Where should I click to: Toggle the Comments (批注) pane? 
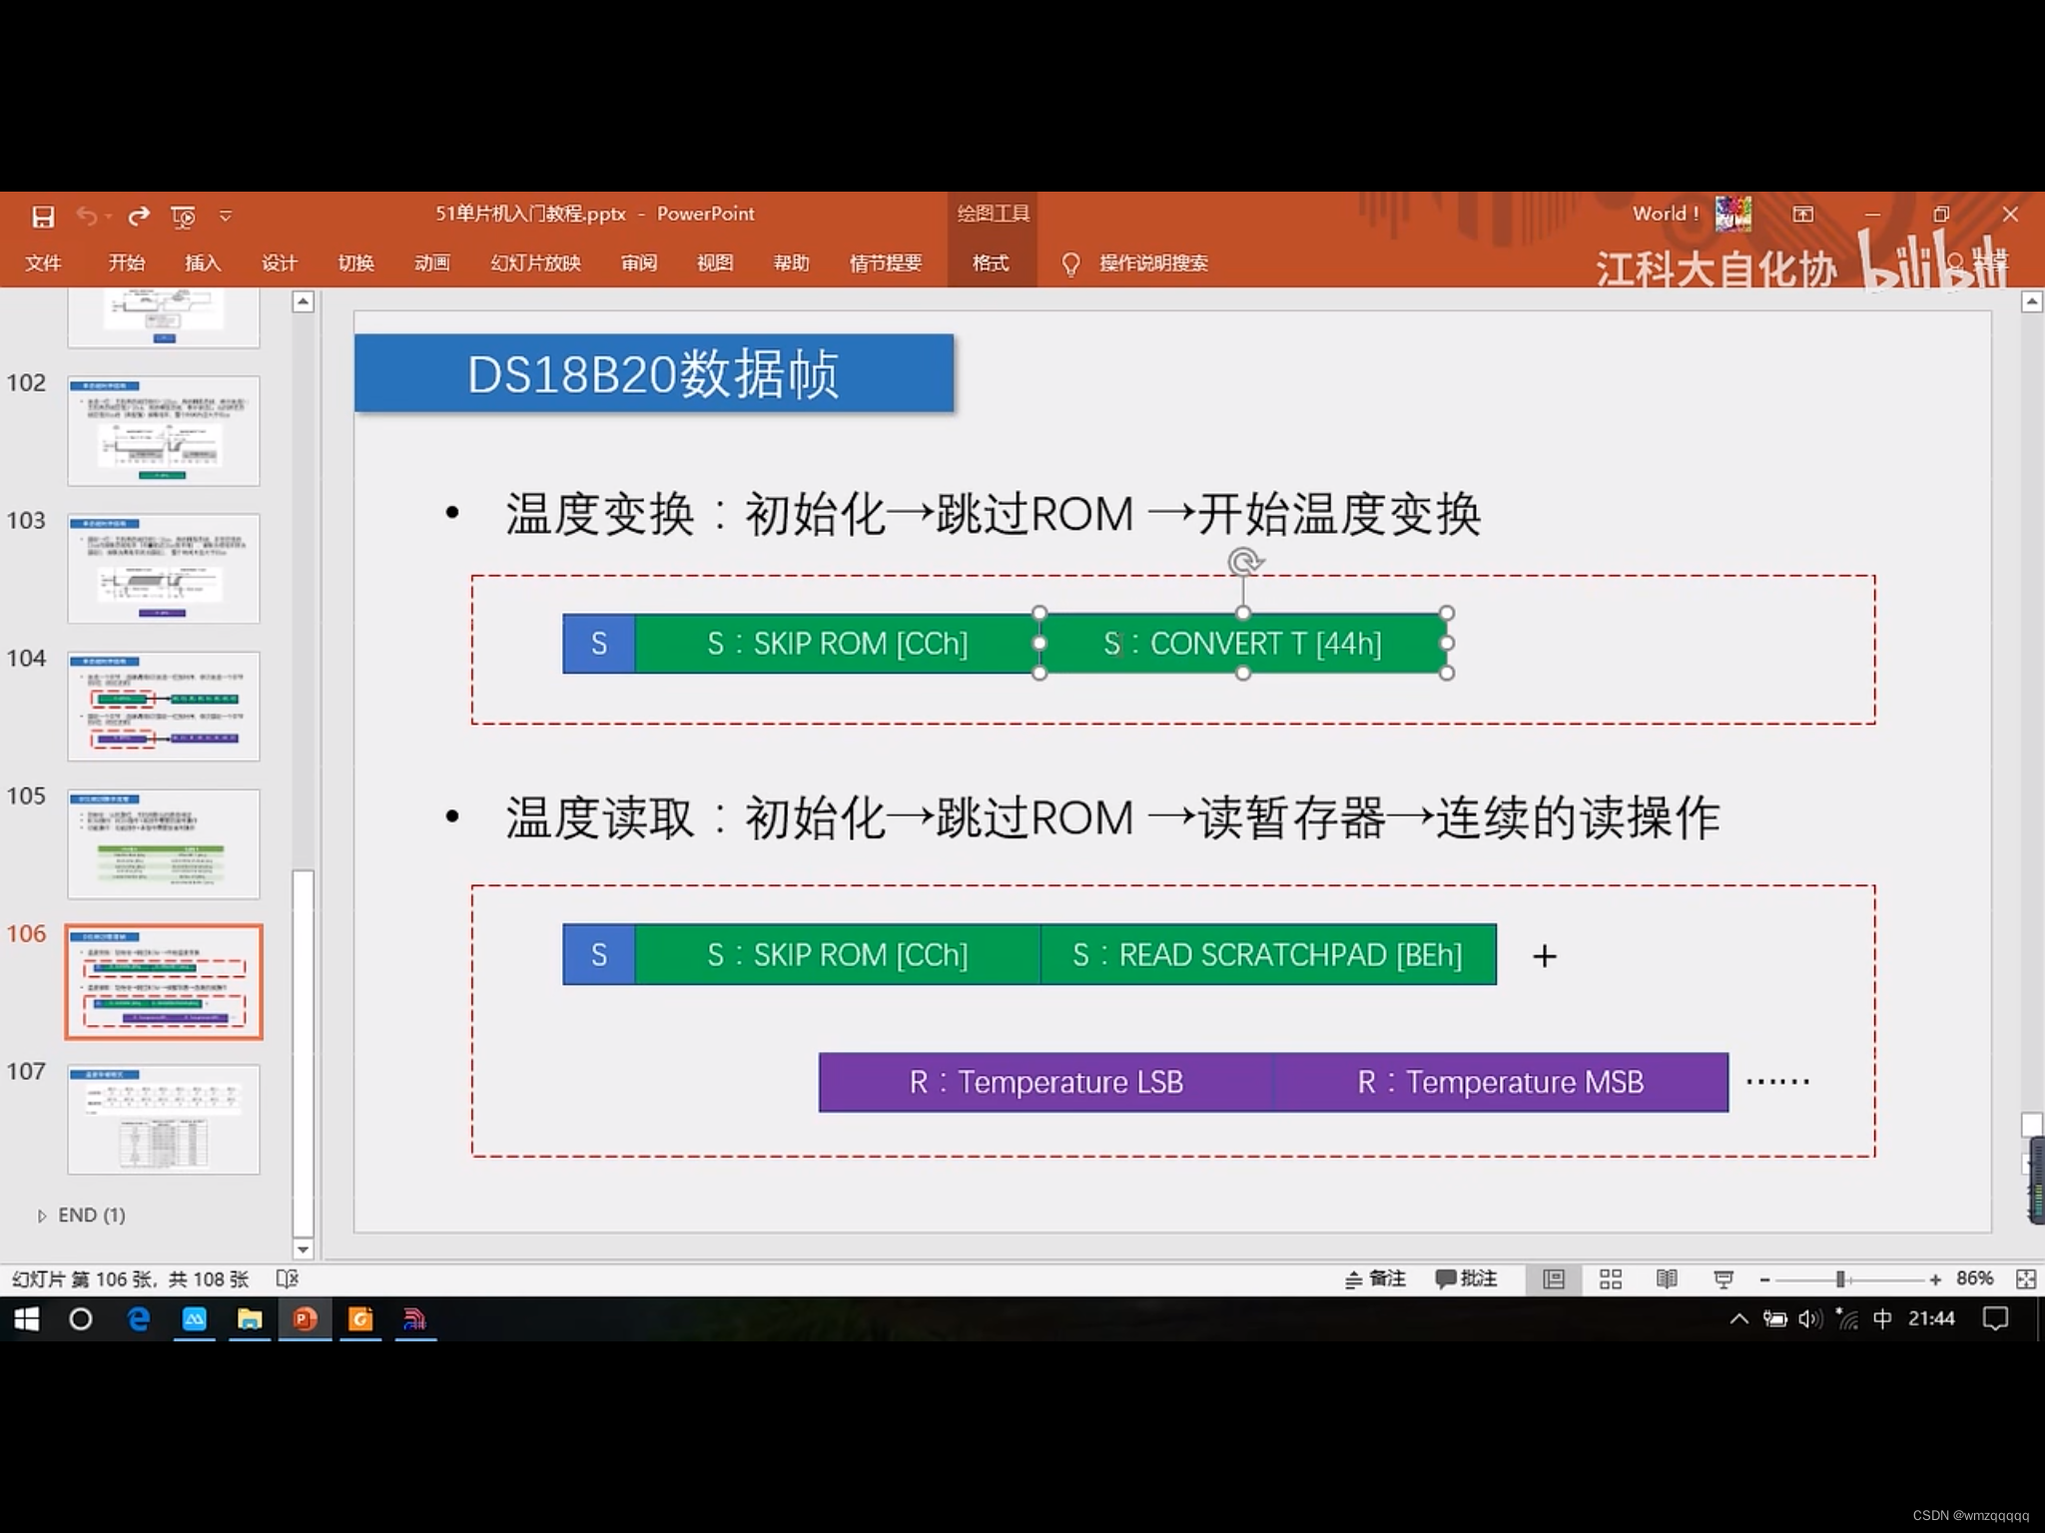coord(1466,1279)
